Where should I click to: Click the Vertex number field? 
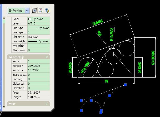click(39, 61)
